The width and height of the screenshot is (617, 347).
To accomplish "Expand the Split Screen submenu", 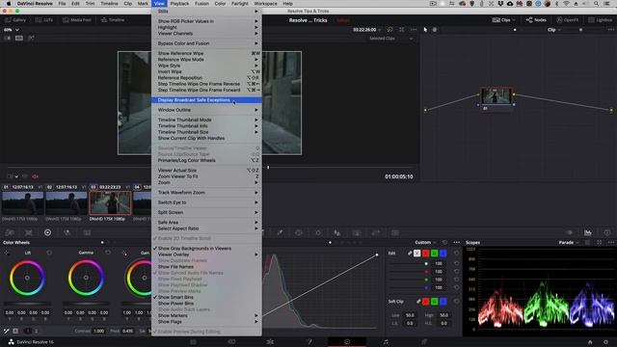I will (206, 212).
